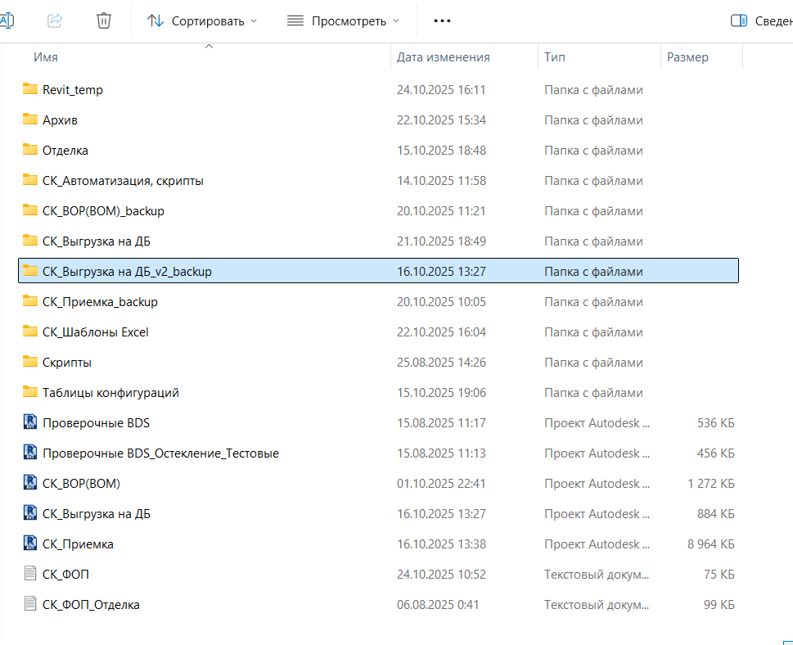Open the three-dots more options menu

point(442,20)
